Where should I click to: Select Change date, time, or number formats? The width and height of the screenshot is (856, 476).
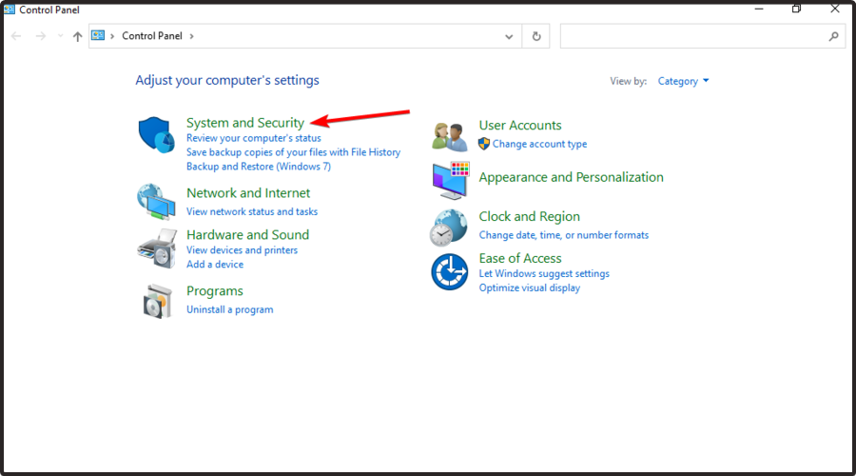[x=563, y=235]
